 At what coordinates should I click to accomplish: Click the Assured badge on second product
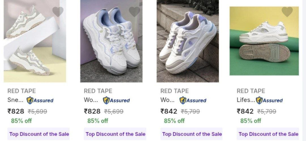tap(116, 100)
